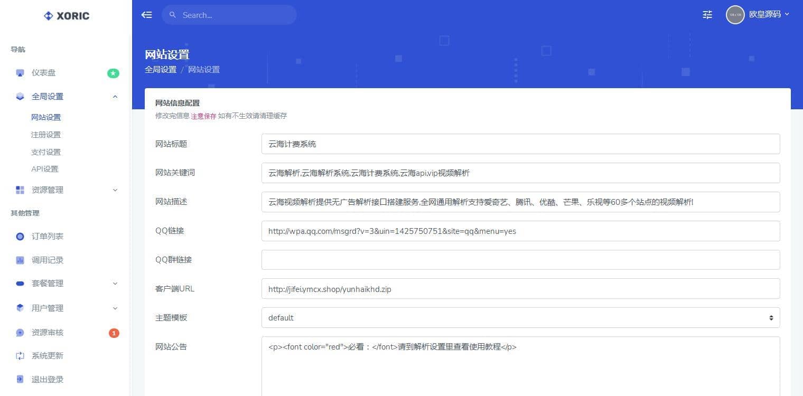803x396 pixels.
Task: Open 支付设置 menu item
Action: [x=46, y=152]
